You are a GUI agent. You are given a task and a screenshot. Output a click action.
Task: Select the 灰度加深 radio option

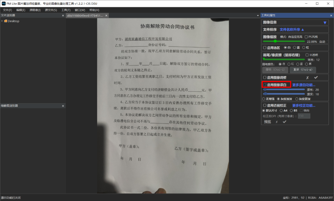point(278,99)
